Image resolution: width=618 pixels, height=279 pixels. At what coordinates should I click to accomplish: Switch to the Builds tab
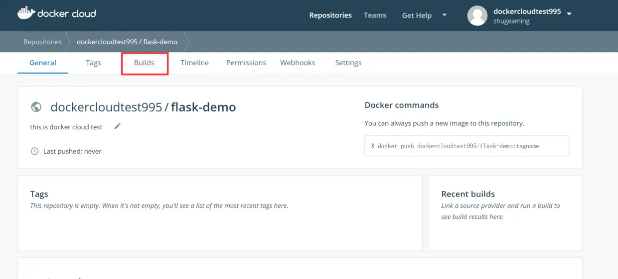click(x=144, y=63)
